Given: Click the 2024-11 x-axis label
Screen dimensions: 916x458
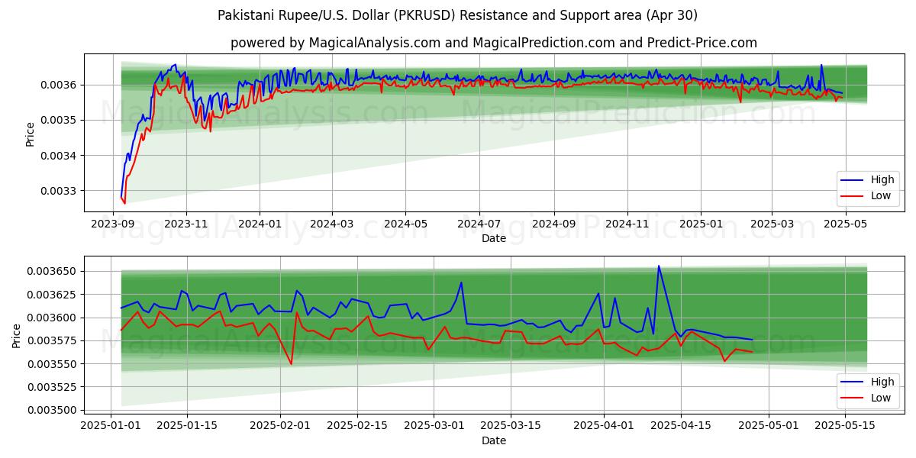Looking at the screenshot, I should coord(627,224).
